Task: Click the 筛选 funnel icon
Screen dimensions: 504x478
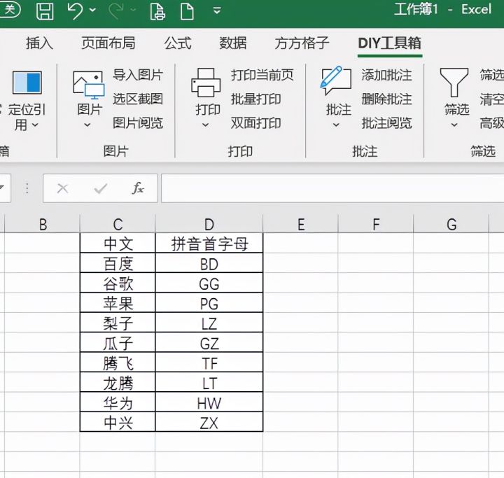Action: coord(454,83)
